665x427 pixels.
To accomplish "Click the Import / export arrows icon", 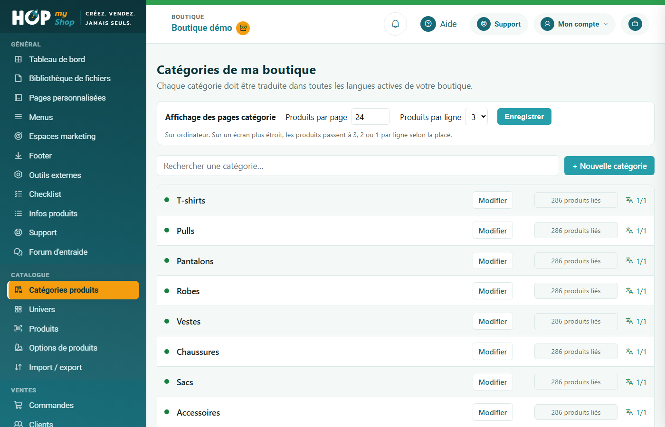I will click(19, 367).
